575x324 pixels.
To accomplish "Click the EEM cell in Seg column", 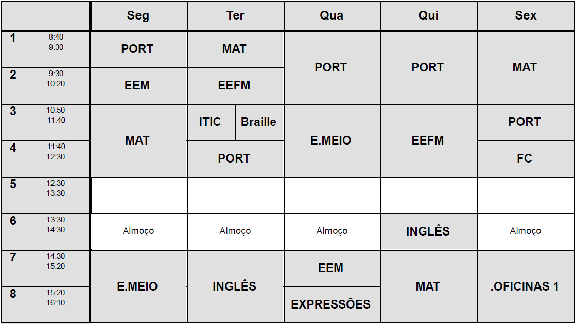I will point(137,86).
